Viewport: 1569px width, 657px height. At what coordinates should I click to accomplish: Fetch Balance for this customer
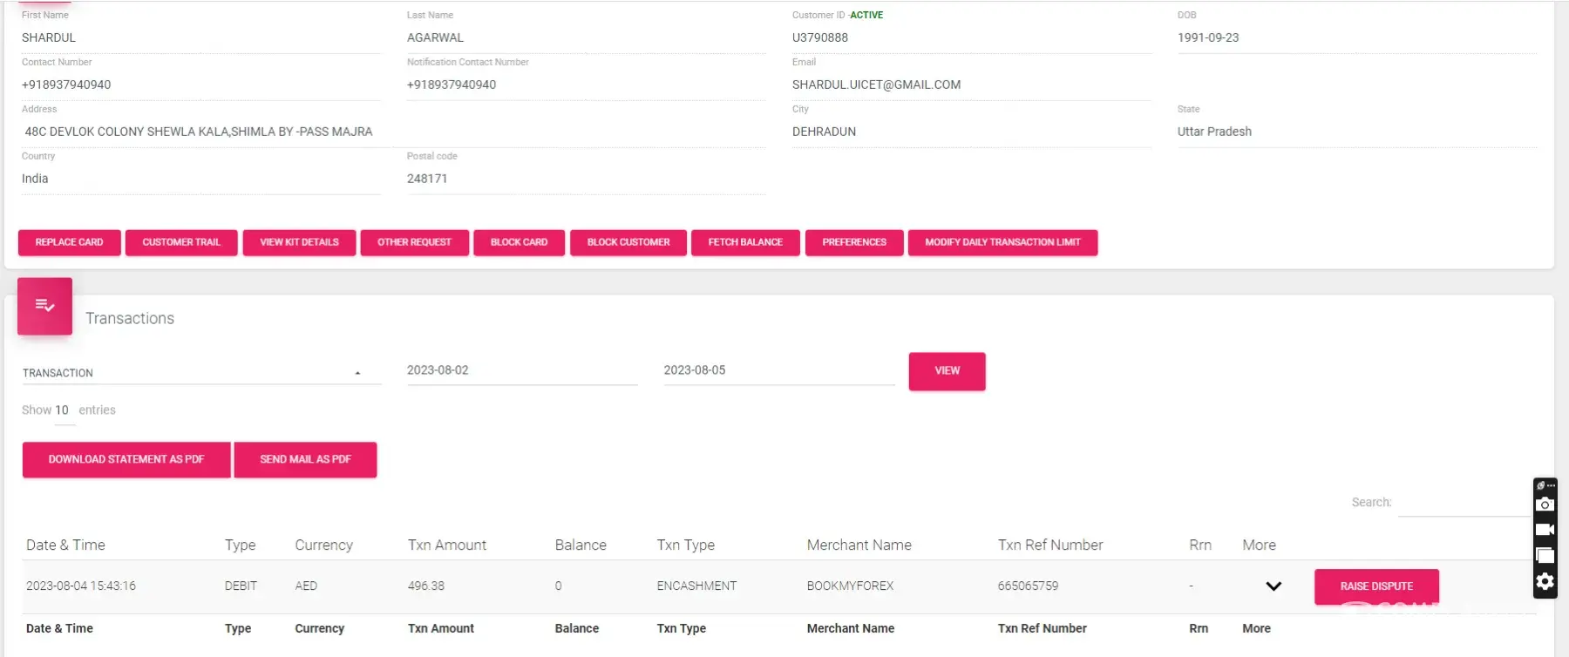point(744,242)
